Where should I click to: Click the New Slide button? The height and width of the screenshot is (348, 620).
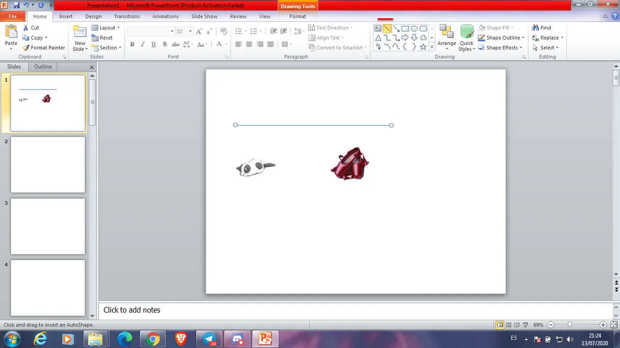point(80,38)
